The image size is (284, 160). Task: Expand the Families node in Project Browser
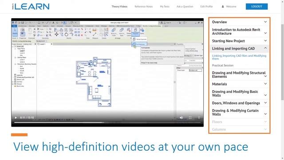click(13, 82)
